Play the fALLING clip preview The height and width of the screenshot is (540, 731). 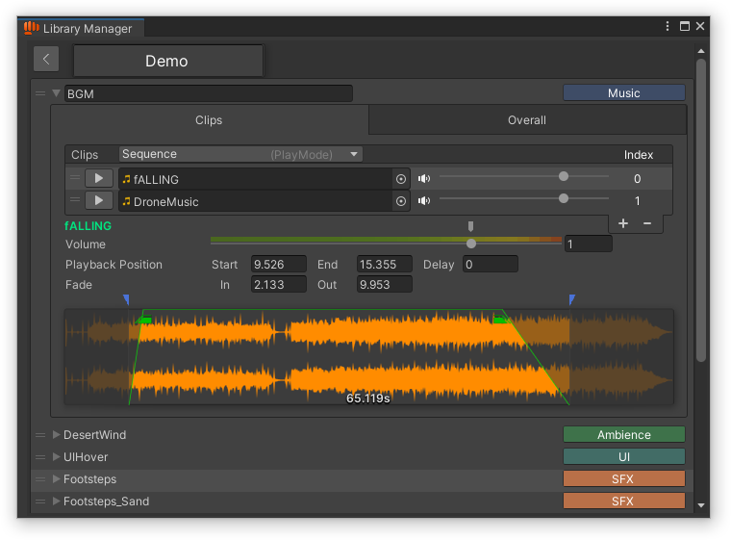coord(98,178)
